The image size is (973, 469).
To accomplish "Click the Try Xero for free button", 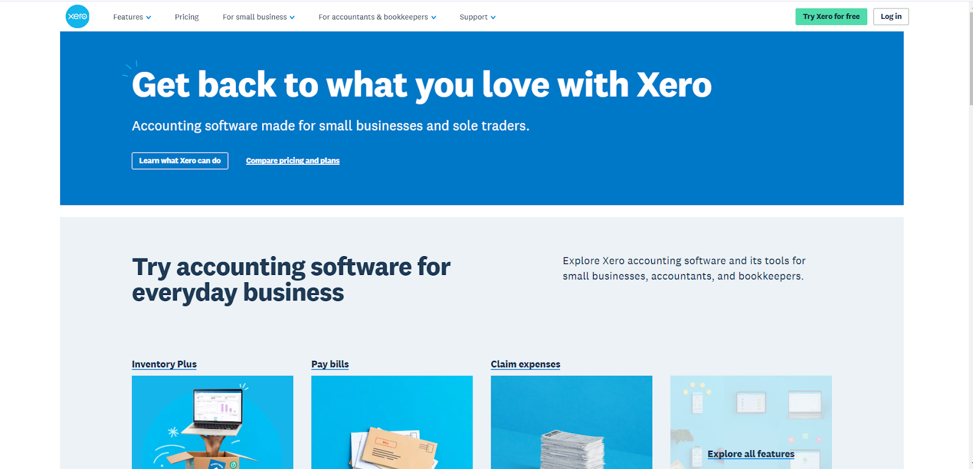I will point(831,16).
